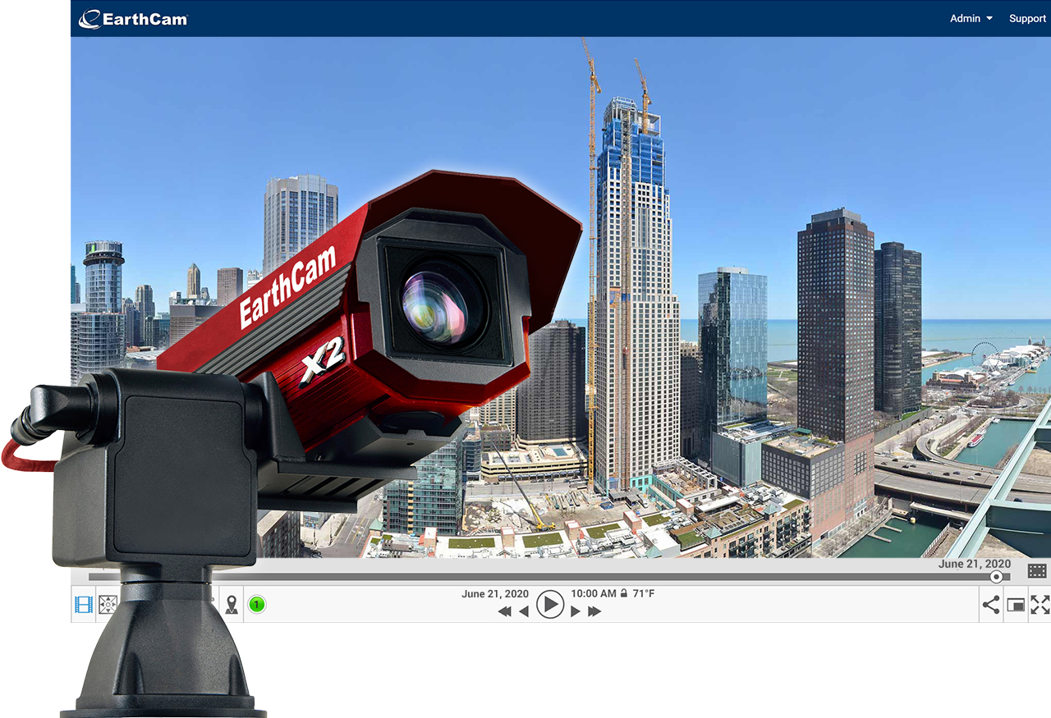
Task: Open the Admin dropdown menu
Action: (x=971, y=18)
